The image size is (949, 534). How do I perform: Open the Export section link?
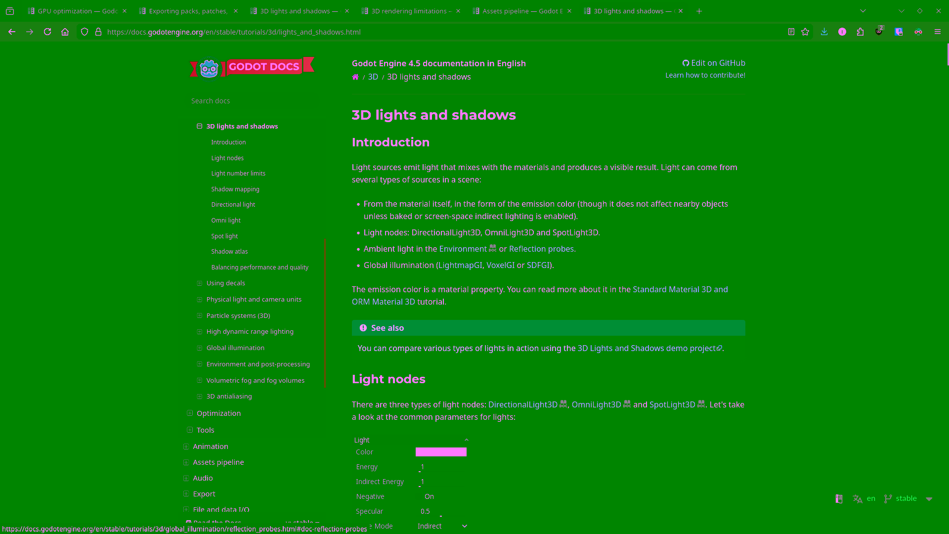tap(204, 494)
